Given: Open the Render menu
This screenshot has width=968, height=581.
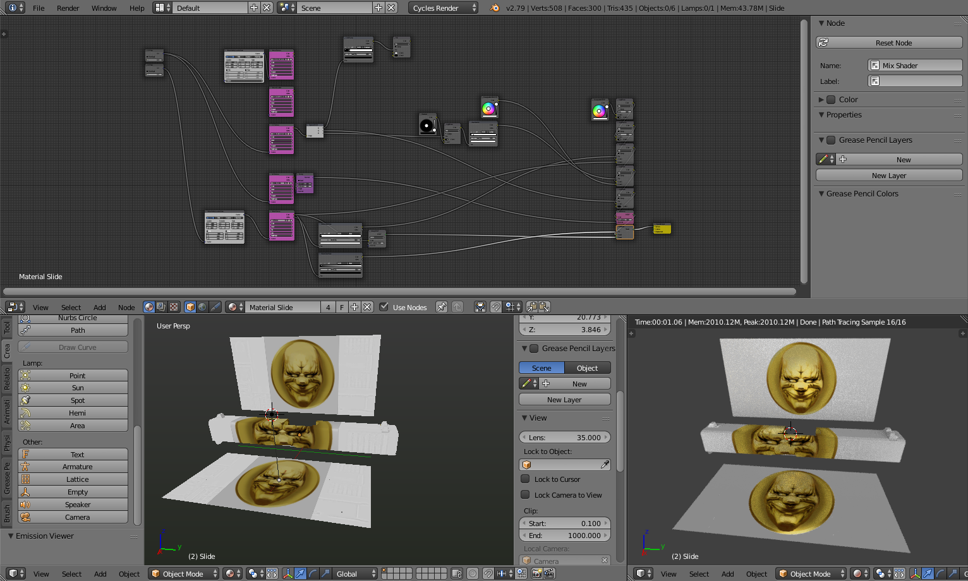Looking at the screenshot, I should point(68,8).
